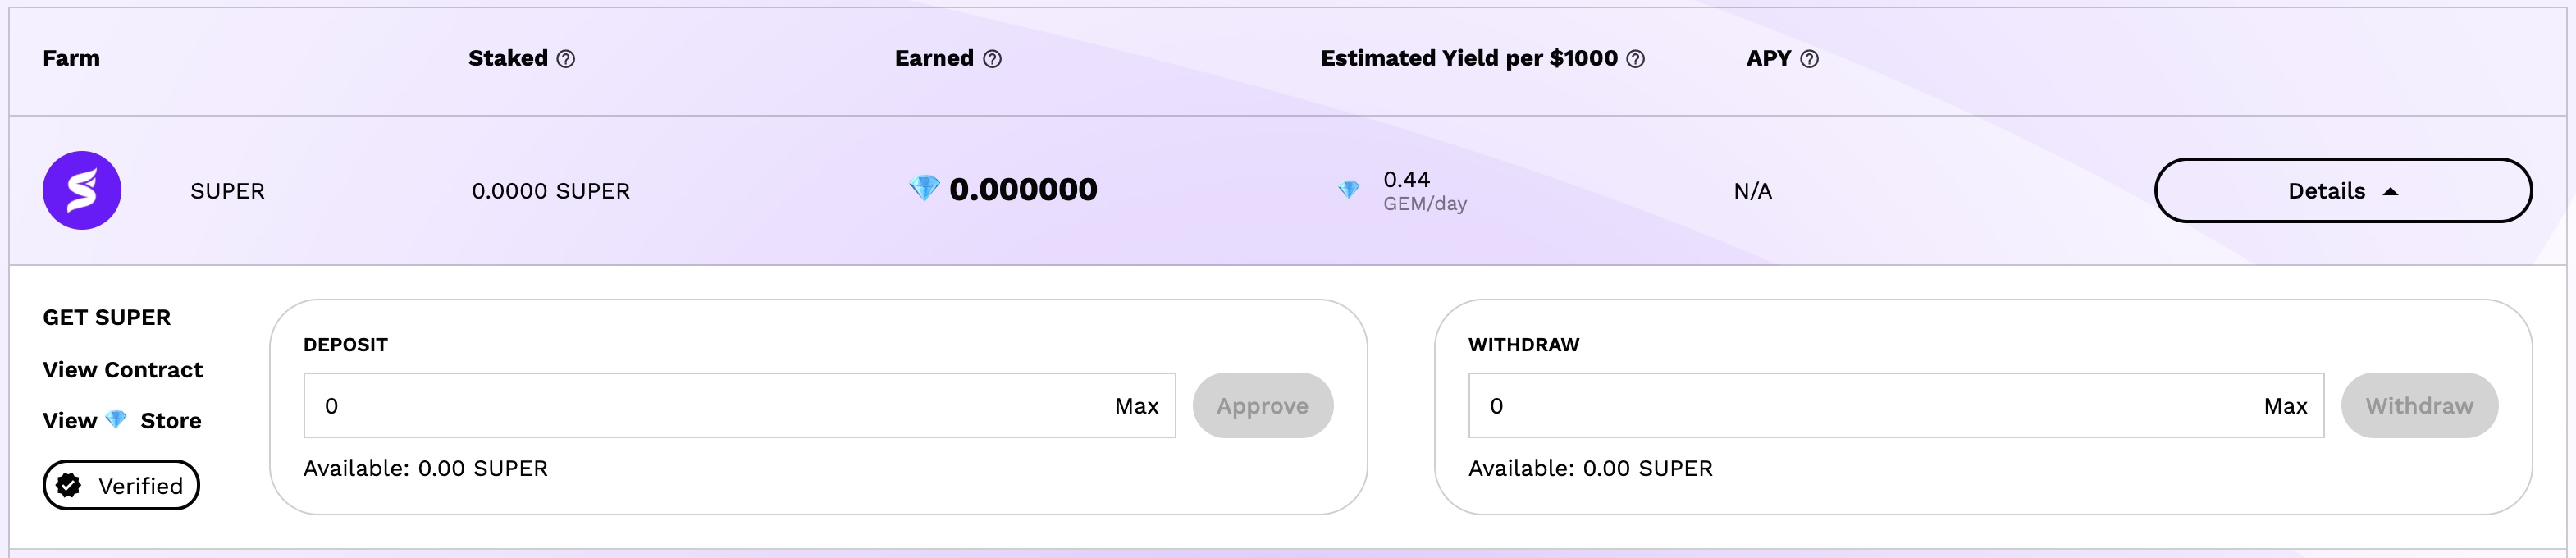Set deposit amount with Max
The image size is (2576, 558).
coord(1136,406)
